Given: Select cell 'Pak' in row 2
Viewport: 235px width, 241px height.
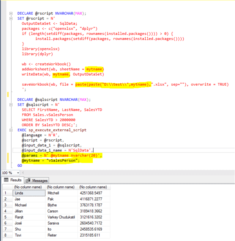Looking at the screenshot, I should tap(61, 199).
